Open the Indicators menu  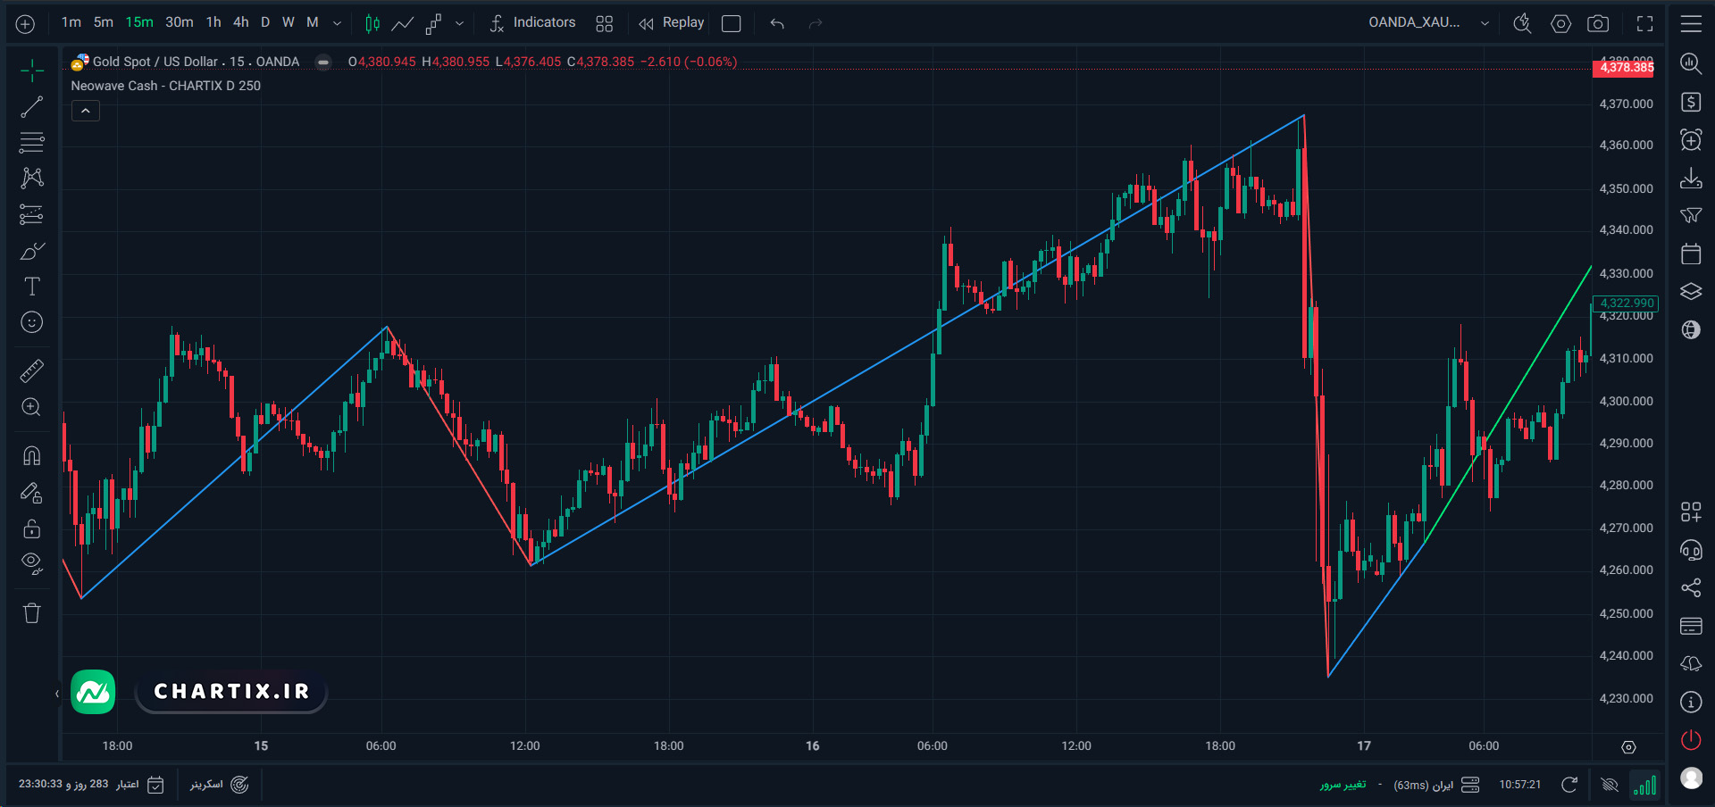click(x=533, y=23)
